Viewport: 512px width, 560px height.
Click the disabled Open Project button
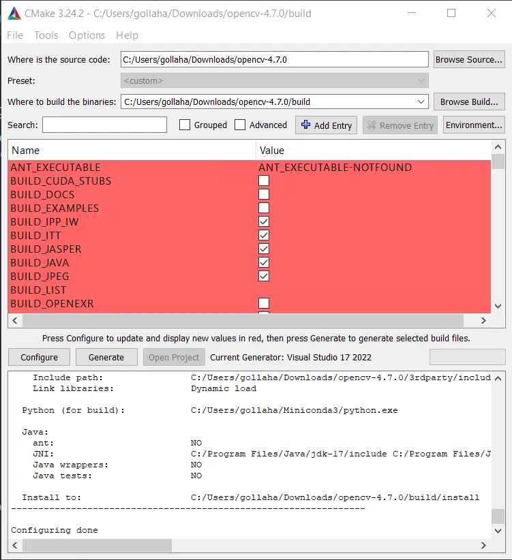[174, 357]
